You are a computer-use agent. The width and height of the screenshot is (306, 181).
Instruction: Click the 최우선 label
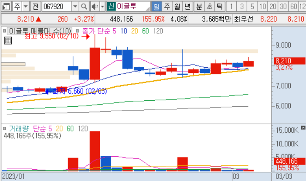(x=244, y=19)
